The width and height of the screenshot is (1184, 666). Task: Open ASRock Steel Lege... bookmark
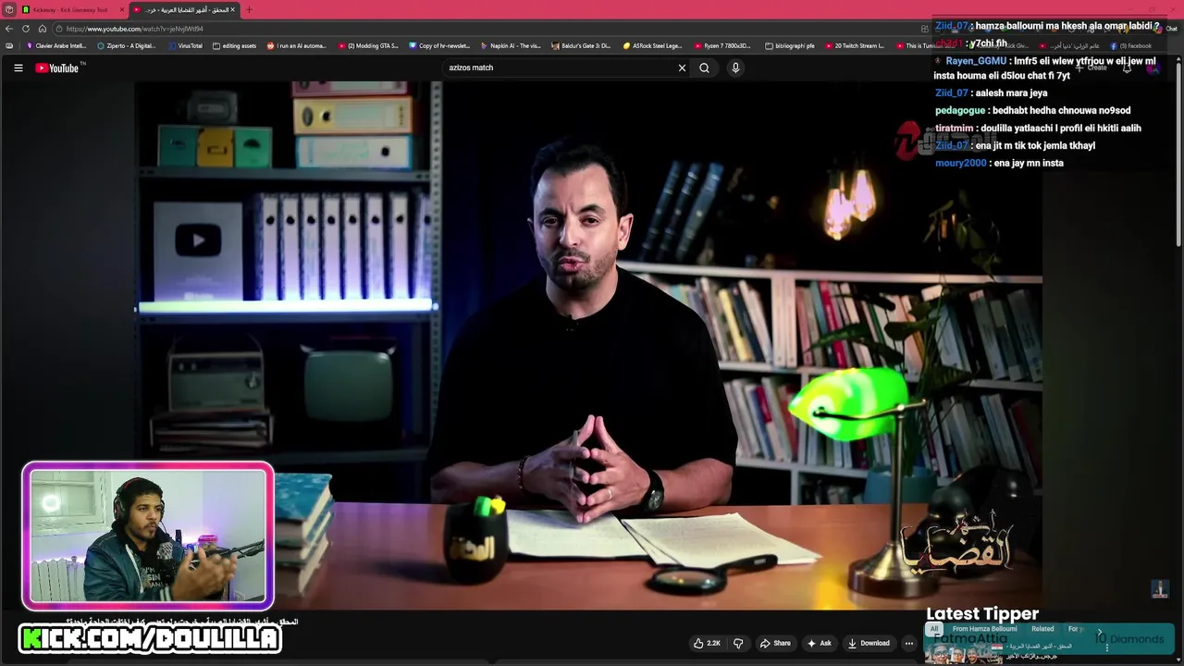point(652,45)
